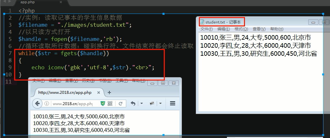Click the <?php opening tag on line 1
The width and height of the screenshot is (330, 138).
click(27, 11)
